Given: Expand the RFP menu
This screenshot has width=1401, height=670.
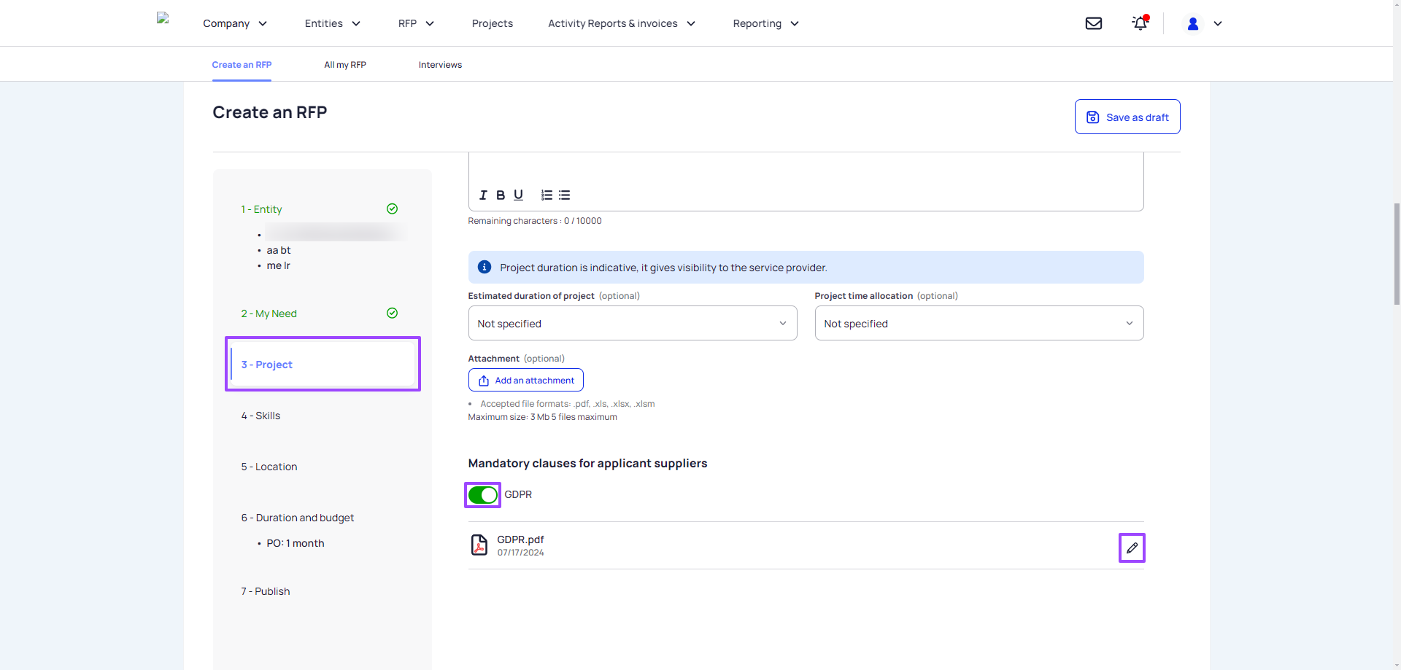Looking at the screenshot, I should (x=416, y=23).
